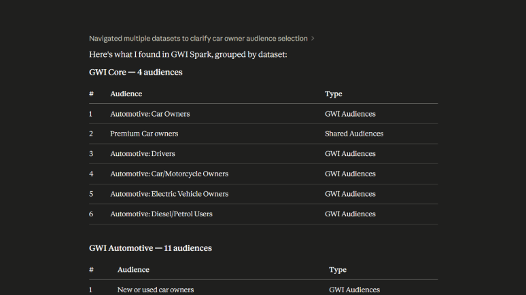Click 'Audience' header in GWI Automotive table
The image size is (526, 295).
133,269
